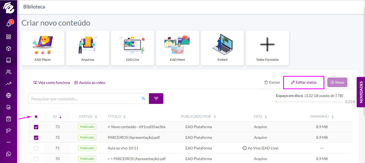Viewport: 365px width, 163px height.
Task: Open the NOVIDADES side tab
Action: point(361,92)
